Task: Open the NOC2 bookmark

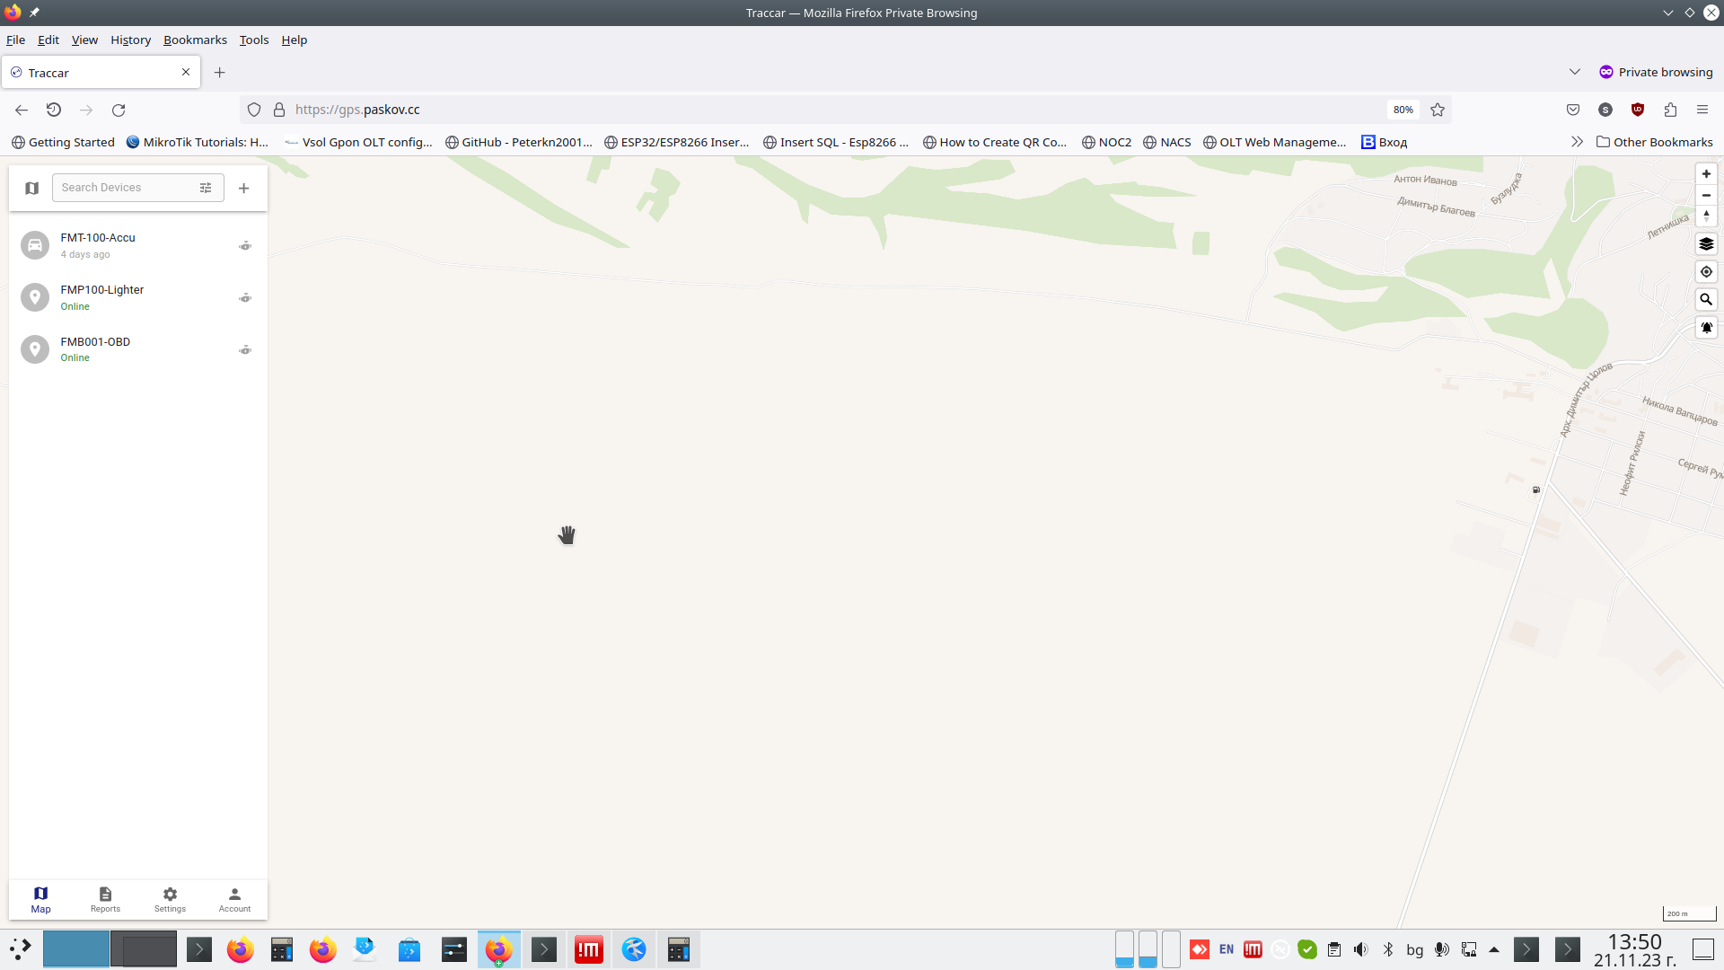Action: tap(1107, 142)
